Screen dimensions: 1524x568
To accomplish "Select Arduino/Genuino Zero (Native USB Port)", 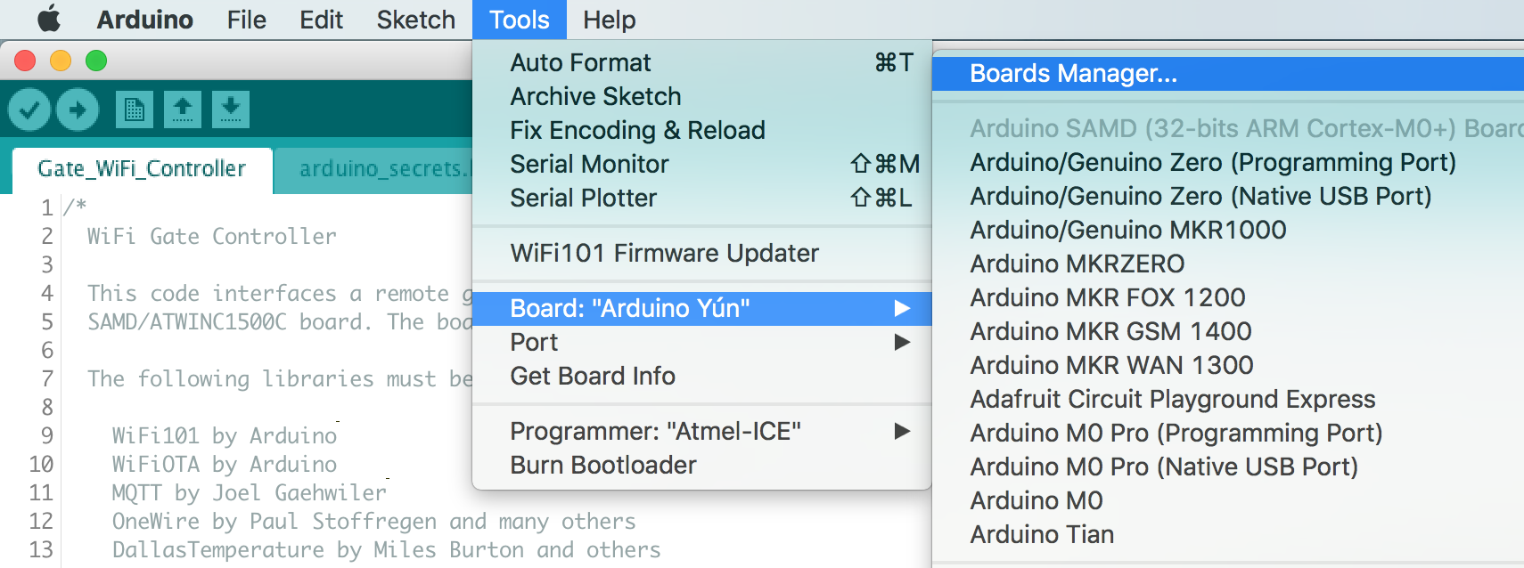I will (x=1228, y=196).
